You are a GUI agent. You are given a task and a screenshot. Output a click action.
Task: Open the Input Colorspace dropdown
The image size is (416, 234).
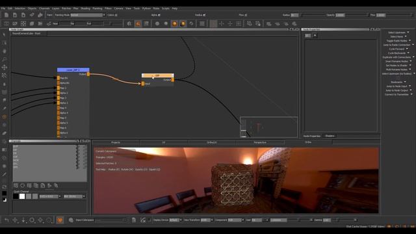110,220
